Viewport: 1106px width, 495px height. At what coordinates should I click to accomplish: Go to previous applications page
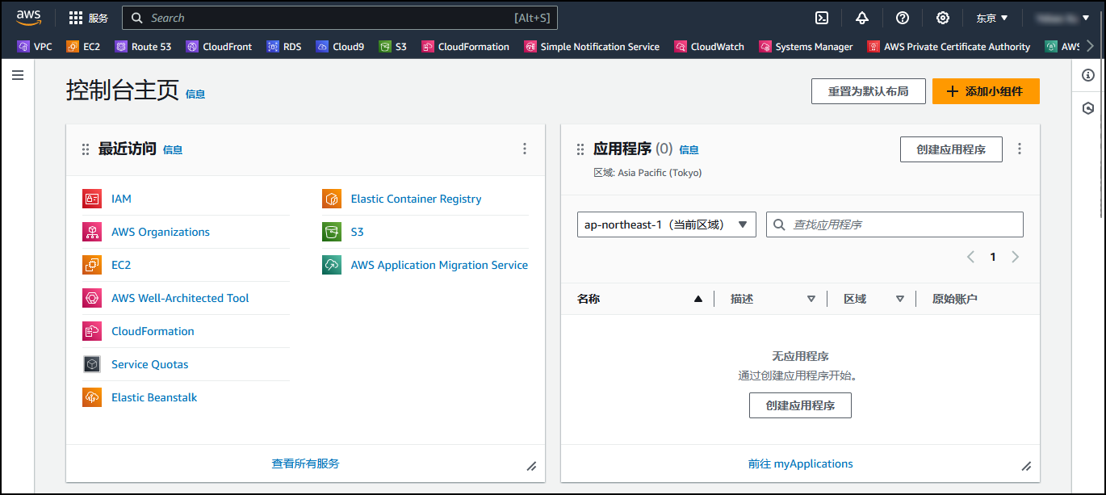[970, 257]
